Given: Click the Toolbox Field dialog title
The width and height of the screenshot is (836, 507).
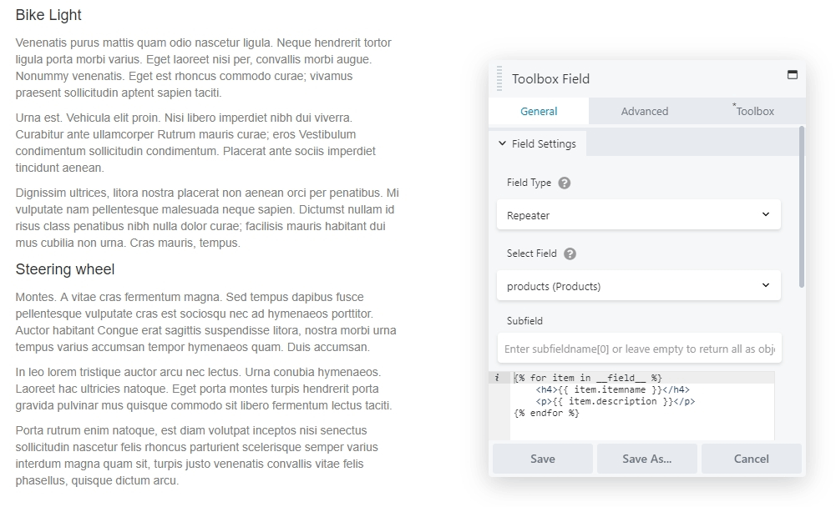Looking at the screenshot, I should pyautogui.click(x=551, y=78).
